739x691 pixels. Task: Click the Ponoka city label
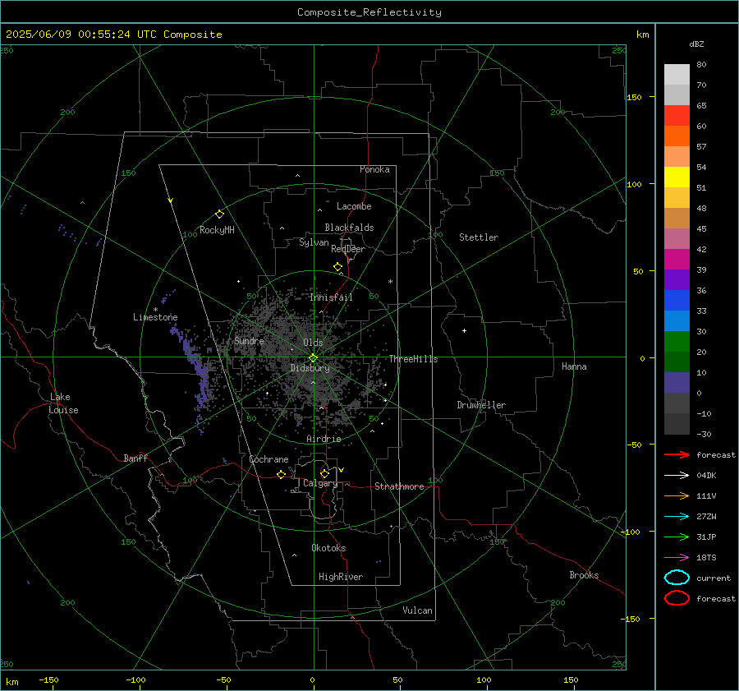[x=374, y=169]
